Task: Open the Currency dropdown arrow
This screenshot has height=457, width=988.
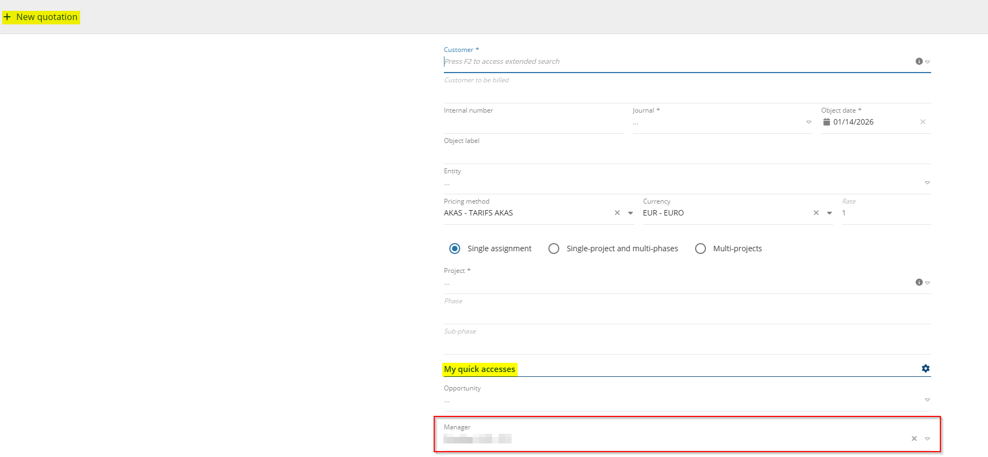Action: (829, 213)
